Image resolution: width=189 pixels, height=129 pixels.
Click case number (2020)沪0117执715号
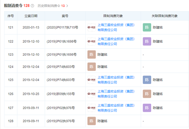coord(62,27)
